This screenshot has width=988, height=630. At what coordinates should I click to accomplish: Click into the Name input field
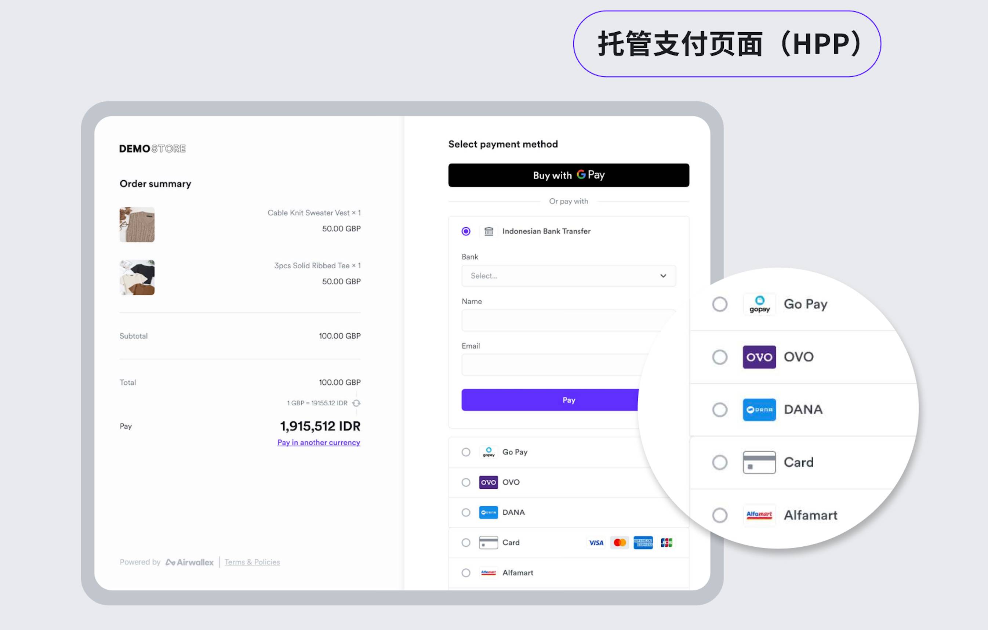click(x=562, y=321)
